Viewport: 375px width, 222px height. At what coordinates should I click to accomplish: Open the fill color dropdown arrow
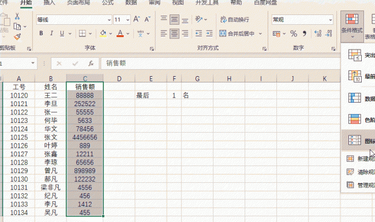coord(111,33)
